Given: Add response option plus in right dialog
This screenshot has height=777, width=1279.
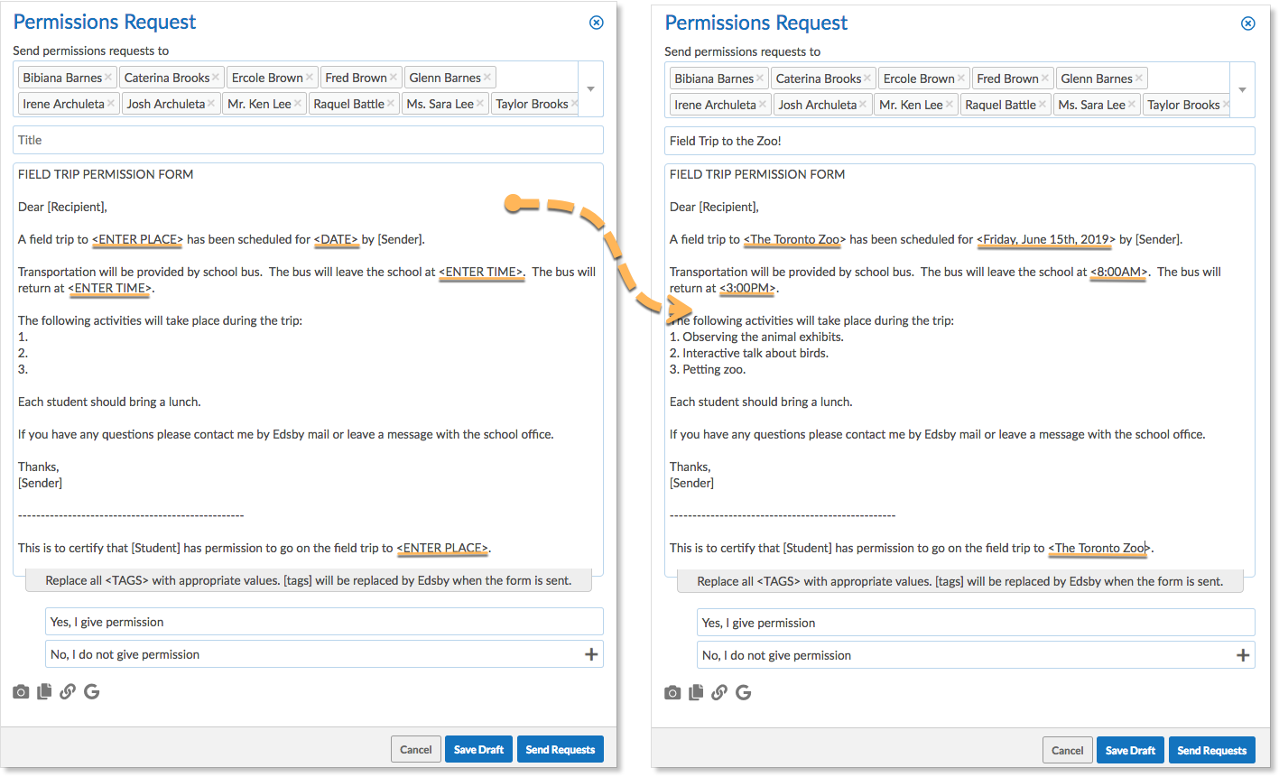Looking at the screenshot, I should coord(1243,655).
